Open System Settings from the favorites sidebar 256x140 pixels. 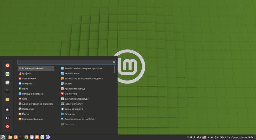7,82
